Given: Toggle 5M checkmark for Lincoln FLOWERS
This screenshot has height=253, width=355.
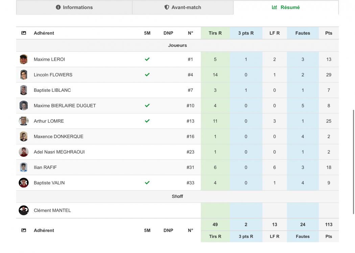Looking at the screenshot, I should pyautogui.click(x=147, y=75).
